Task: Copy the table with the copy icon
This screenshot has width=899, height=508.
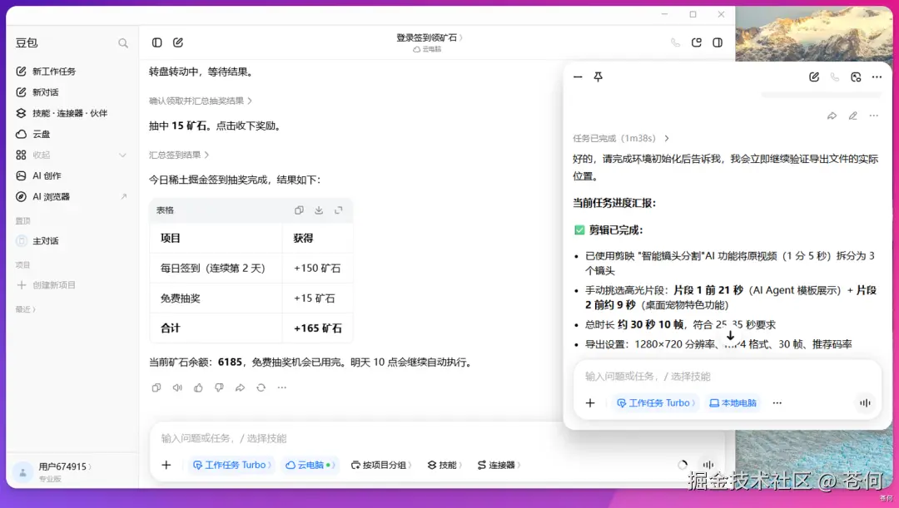Action: tap(299, 210)
